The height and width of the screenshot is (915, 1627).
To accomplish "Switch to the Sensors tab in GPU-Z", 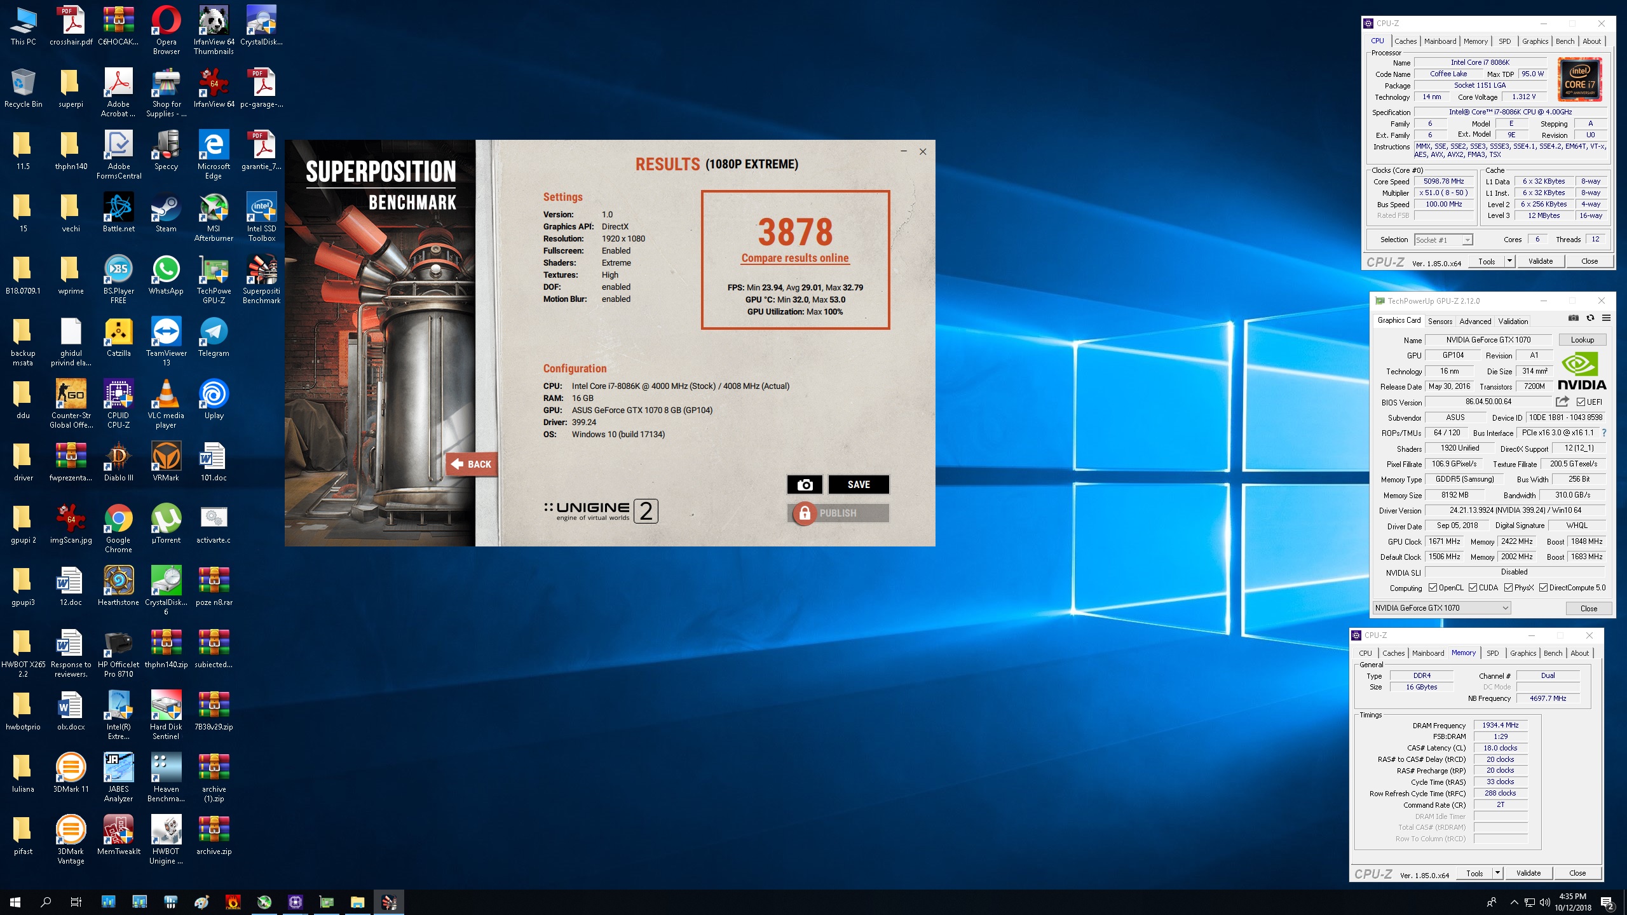I will pos(1440,321).
